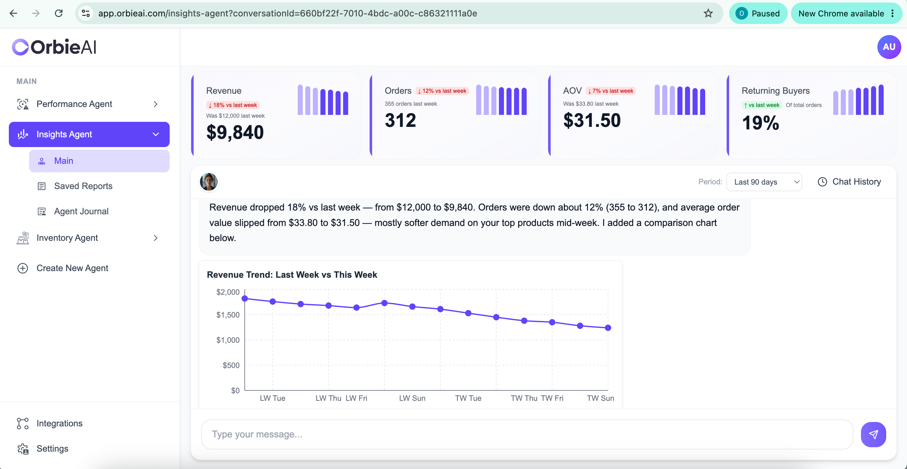
Task: Click chart title Revenue Trend: Last Week vs This Week
Action: (x=292, y=275)
